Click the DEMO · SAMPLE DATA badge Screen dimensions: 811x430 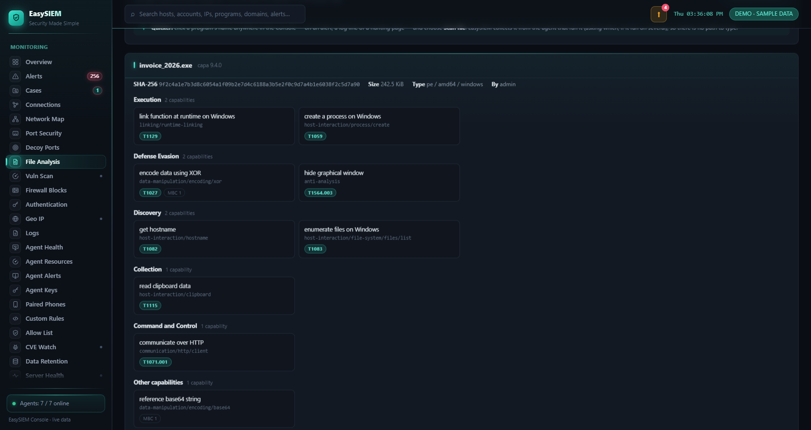pyautogui.click(x=764, y=14)
